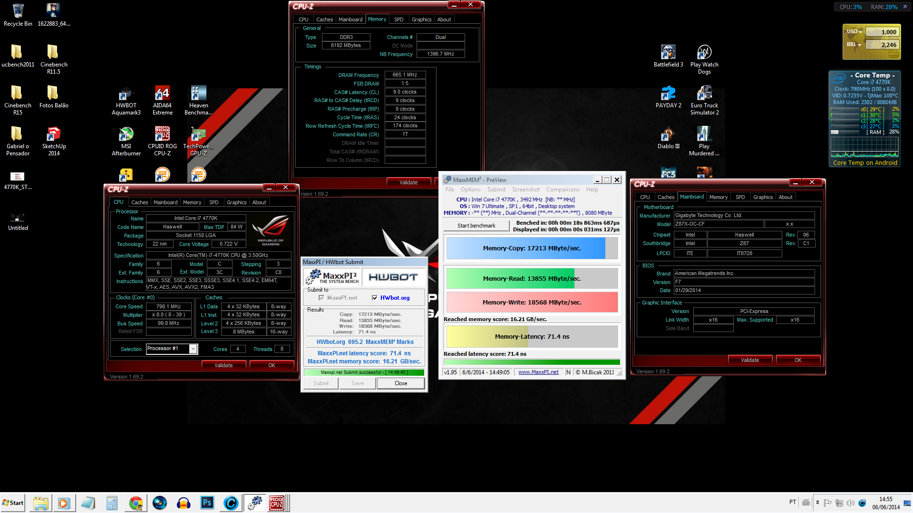
Task: Open Diablo III desktop shortcut
Action: click(668, 138)
